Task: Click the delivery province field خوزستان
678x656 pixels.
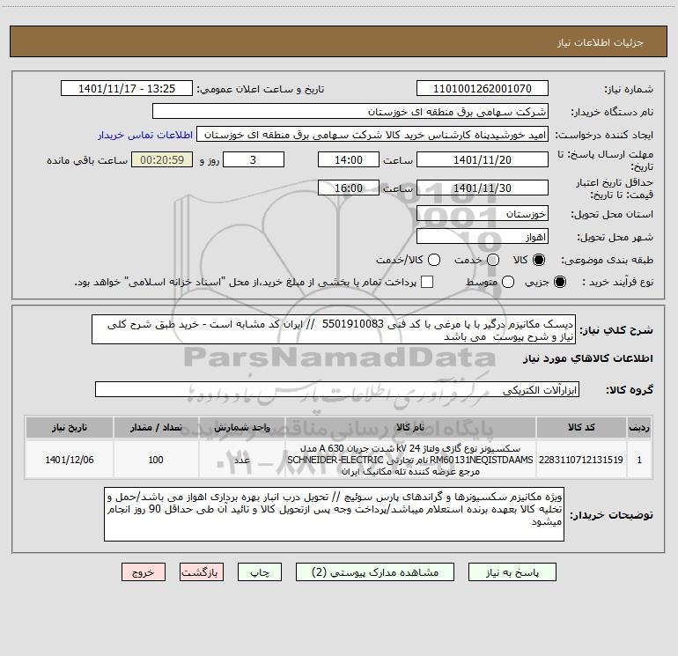Action: 483,214
